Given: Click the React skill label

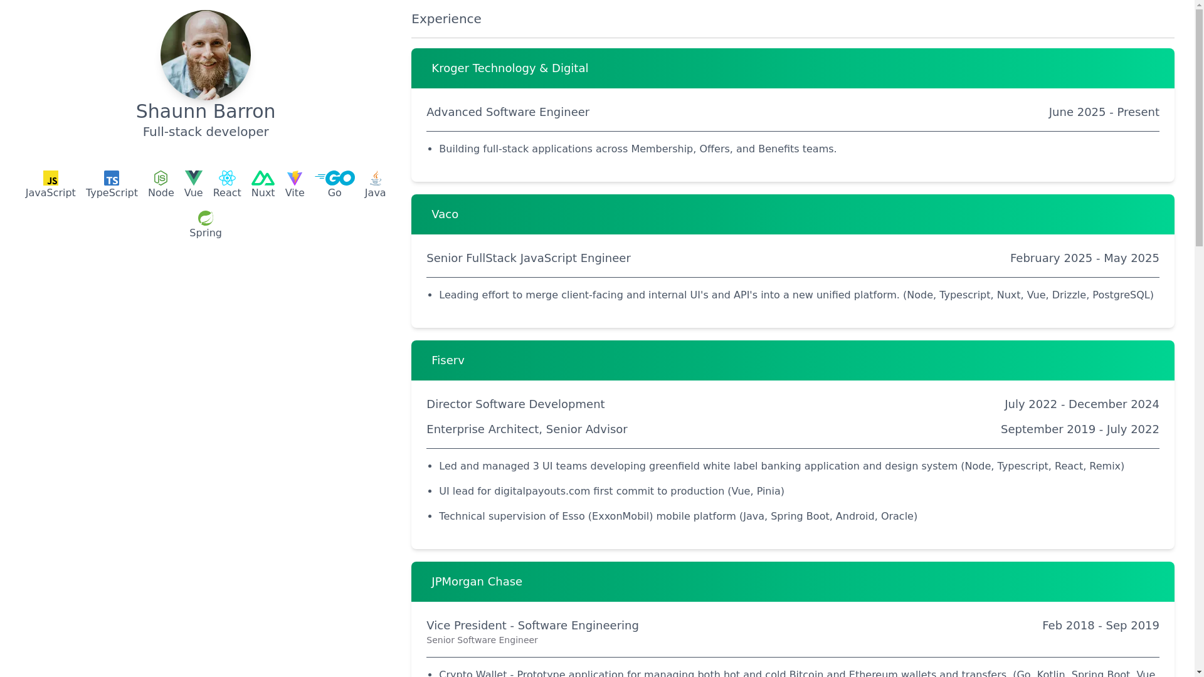Looking at the screenshot, I should coord(227,193).
